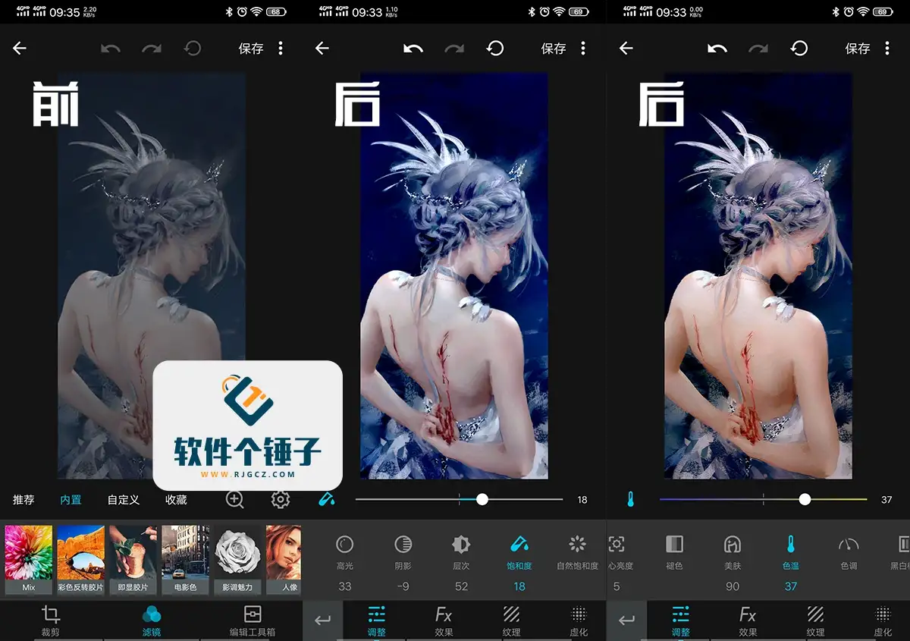
Task: Open the 收藏 favorites tab
Action: click(x=176, y=500)
